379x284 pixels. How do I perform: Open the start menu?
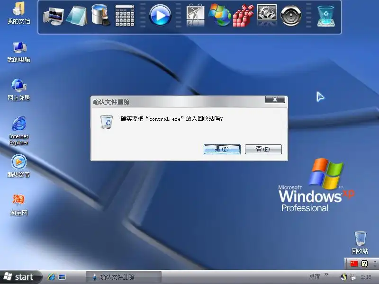coord(20,277)
